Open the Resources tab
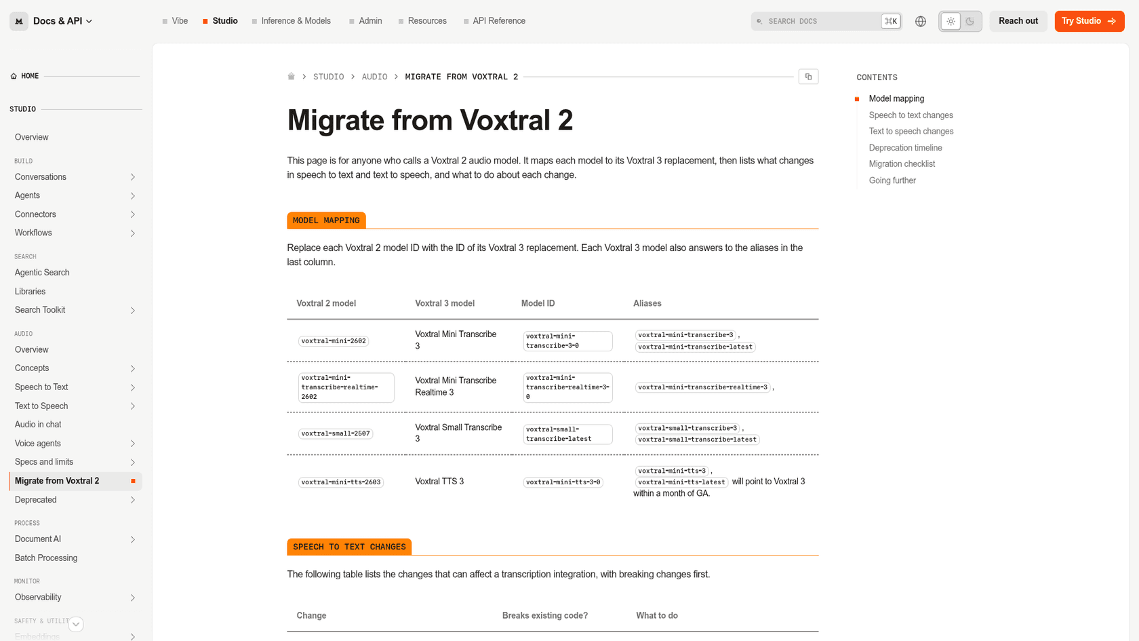 [422, 21]
